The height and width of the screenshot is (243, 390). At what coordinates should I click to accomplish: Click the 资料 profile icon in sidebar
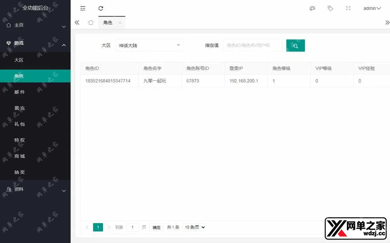(9, 189)
